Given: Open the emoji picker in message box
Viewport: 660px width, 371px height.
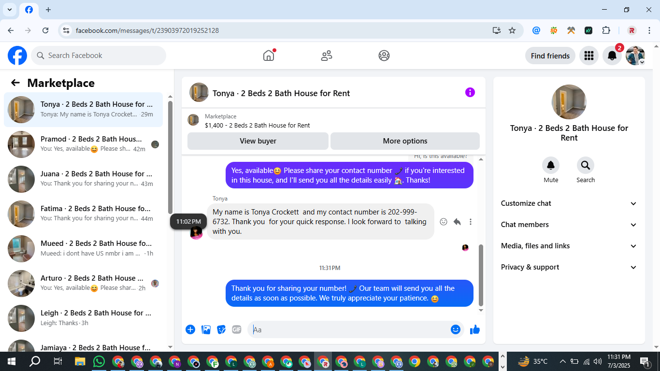Looking at the screenshot, I should (455, 329).
